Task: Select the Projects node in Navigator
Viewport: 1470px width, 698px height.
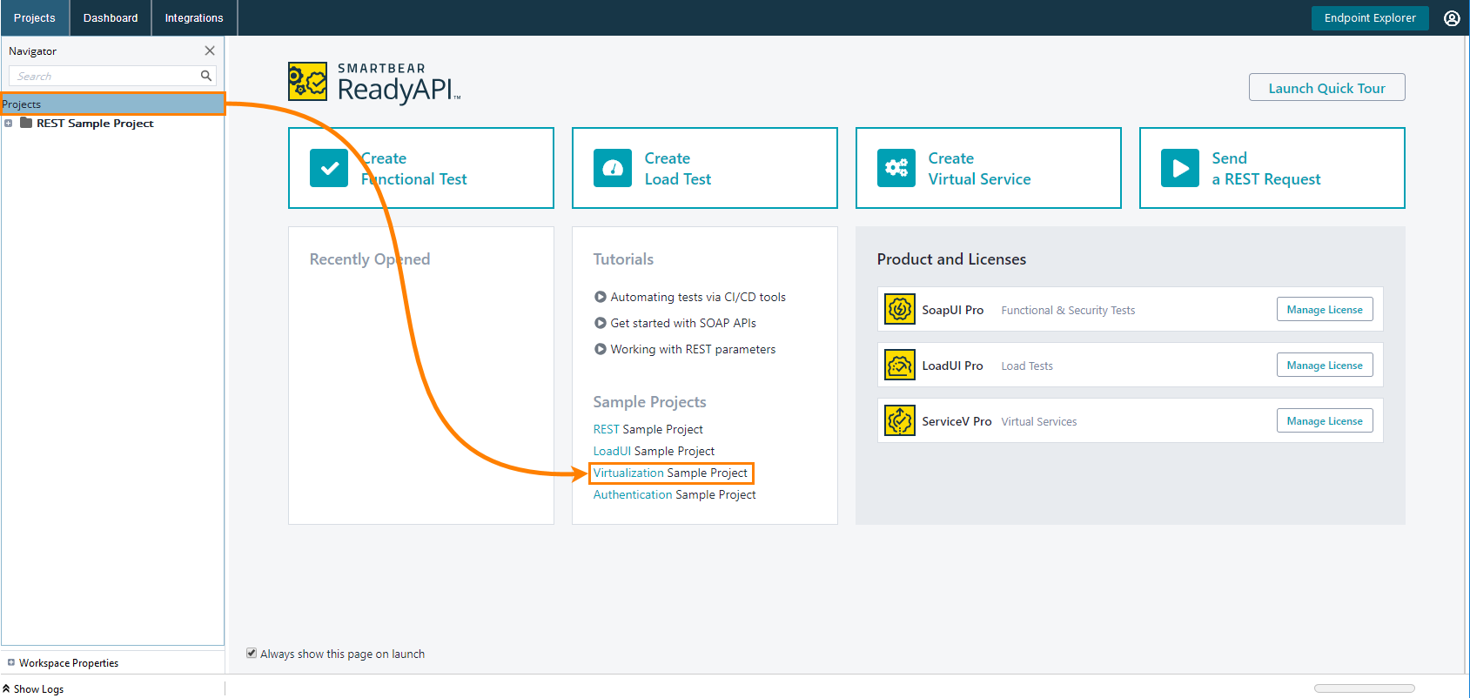Action: 112,104
